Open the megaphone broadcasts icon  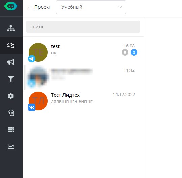click(11, 62)
